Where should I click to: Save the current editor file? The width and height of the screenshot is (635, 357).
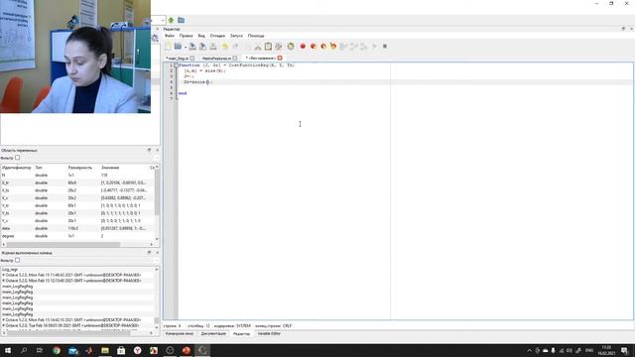[x=192, y=47]
